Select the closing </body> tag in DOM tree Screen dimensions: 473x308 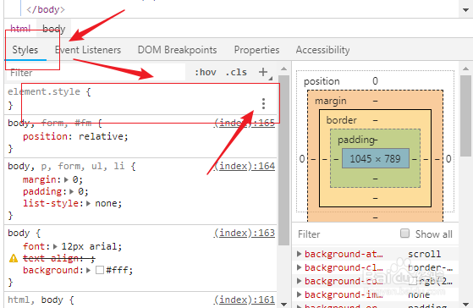(x=46, y=9)
